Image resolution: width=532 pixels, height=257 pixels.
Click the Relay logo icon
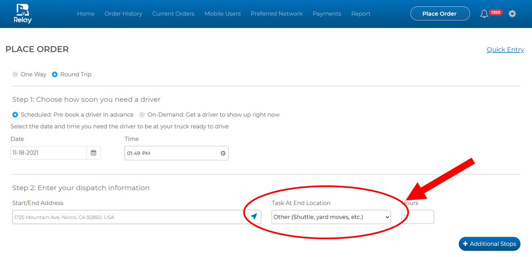click(x=24, y=13)
